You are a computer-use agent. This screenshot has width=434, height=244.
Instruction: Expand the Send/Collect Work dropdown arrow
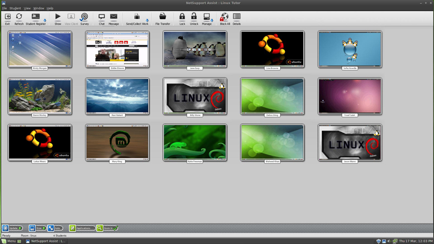coord(147,21)
